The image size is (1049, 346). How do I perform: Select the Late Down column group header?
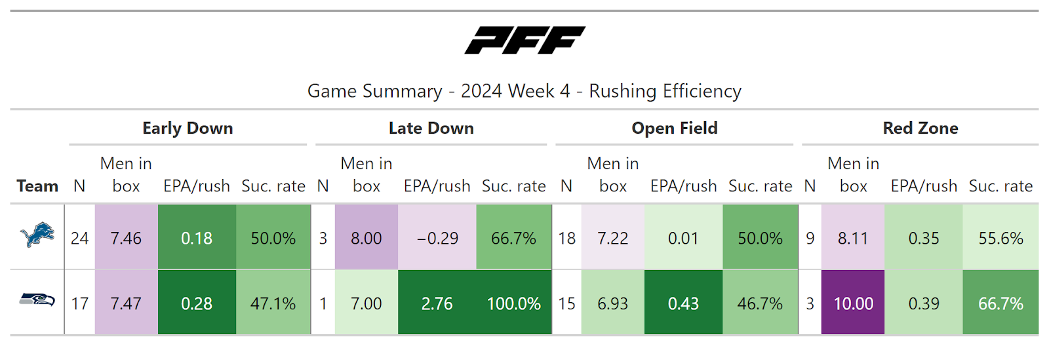[431, 128]
